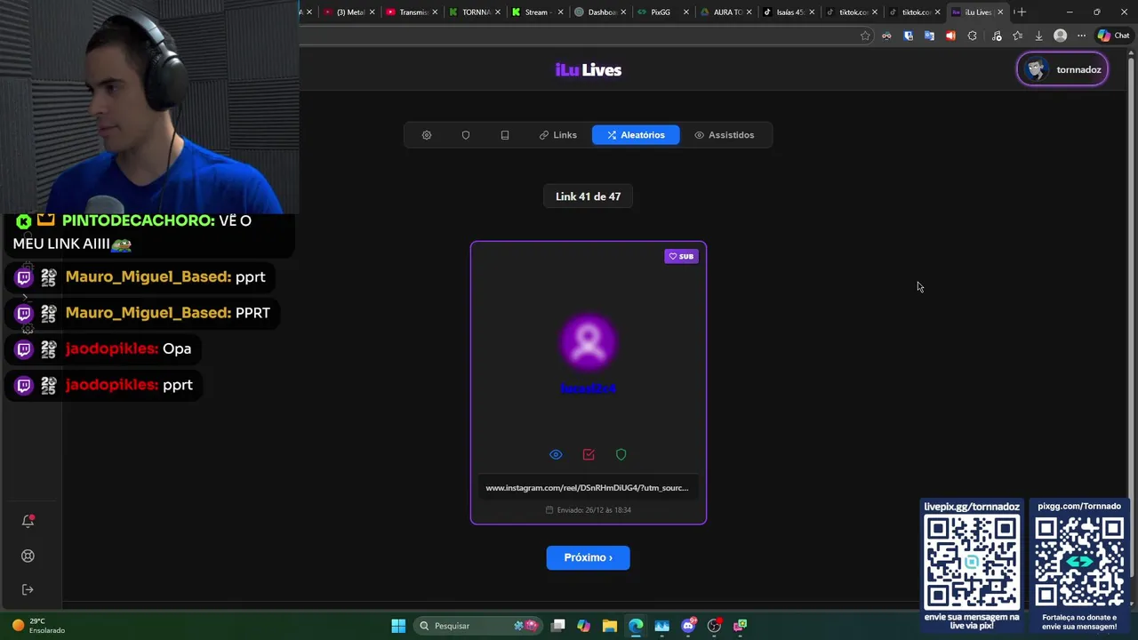
Task: Open Task View from the taskbar
Action: [x=557, y=626]
